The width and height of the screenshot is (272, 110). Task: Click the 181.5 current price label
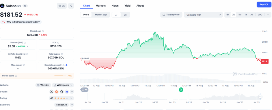click(265, 61)
